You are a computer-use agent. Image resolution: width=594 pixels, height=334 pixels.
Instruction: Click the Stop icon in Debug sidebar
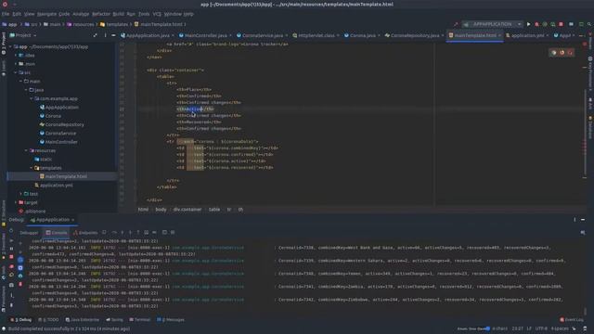(x=11, y=257)
